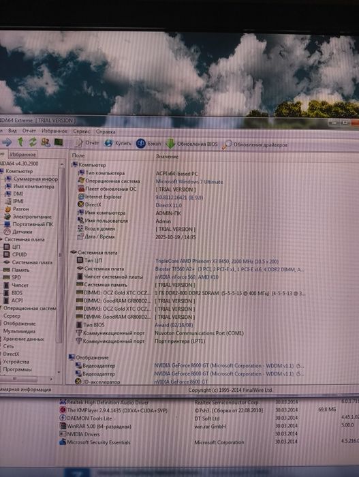
Task: Select Имя компьютера in the tree
Action: 30,186
